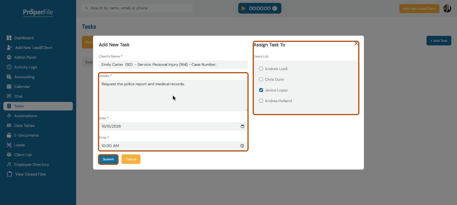Open Admin Panel in the sidebar
Viewport: 457px width, 205px height.
tap(38, 57)
